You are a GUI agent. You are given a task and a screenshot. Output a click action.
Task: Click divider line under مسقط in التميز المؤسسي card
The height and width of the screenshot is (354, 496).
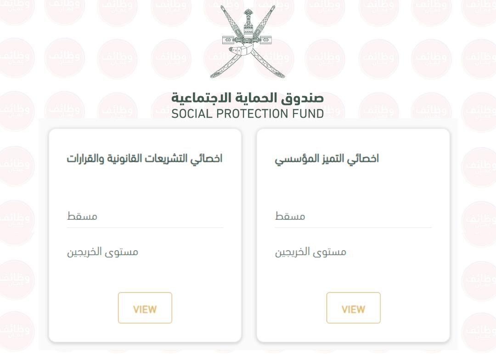point(353,228)
